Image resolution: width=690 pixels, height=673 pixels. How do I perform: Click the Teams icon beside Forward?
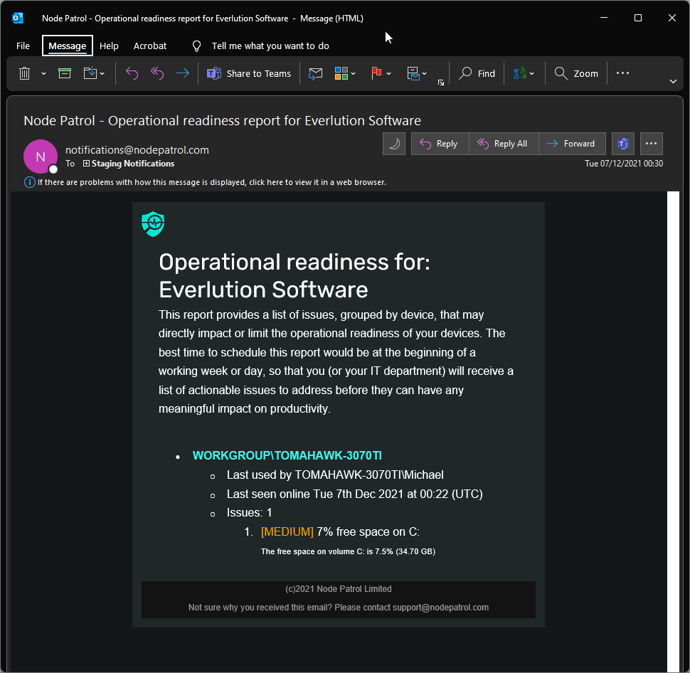623,144
